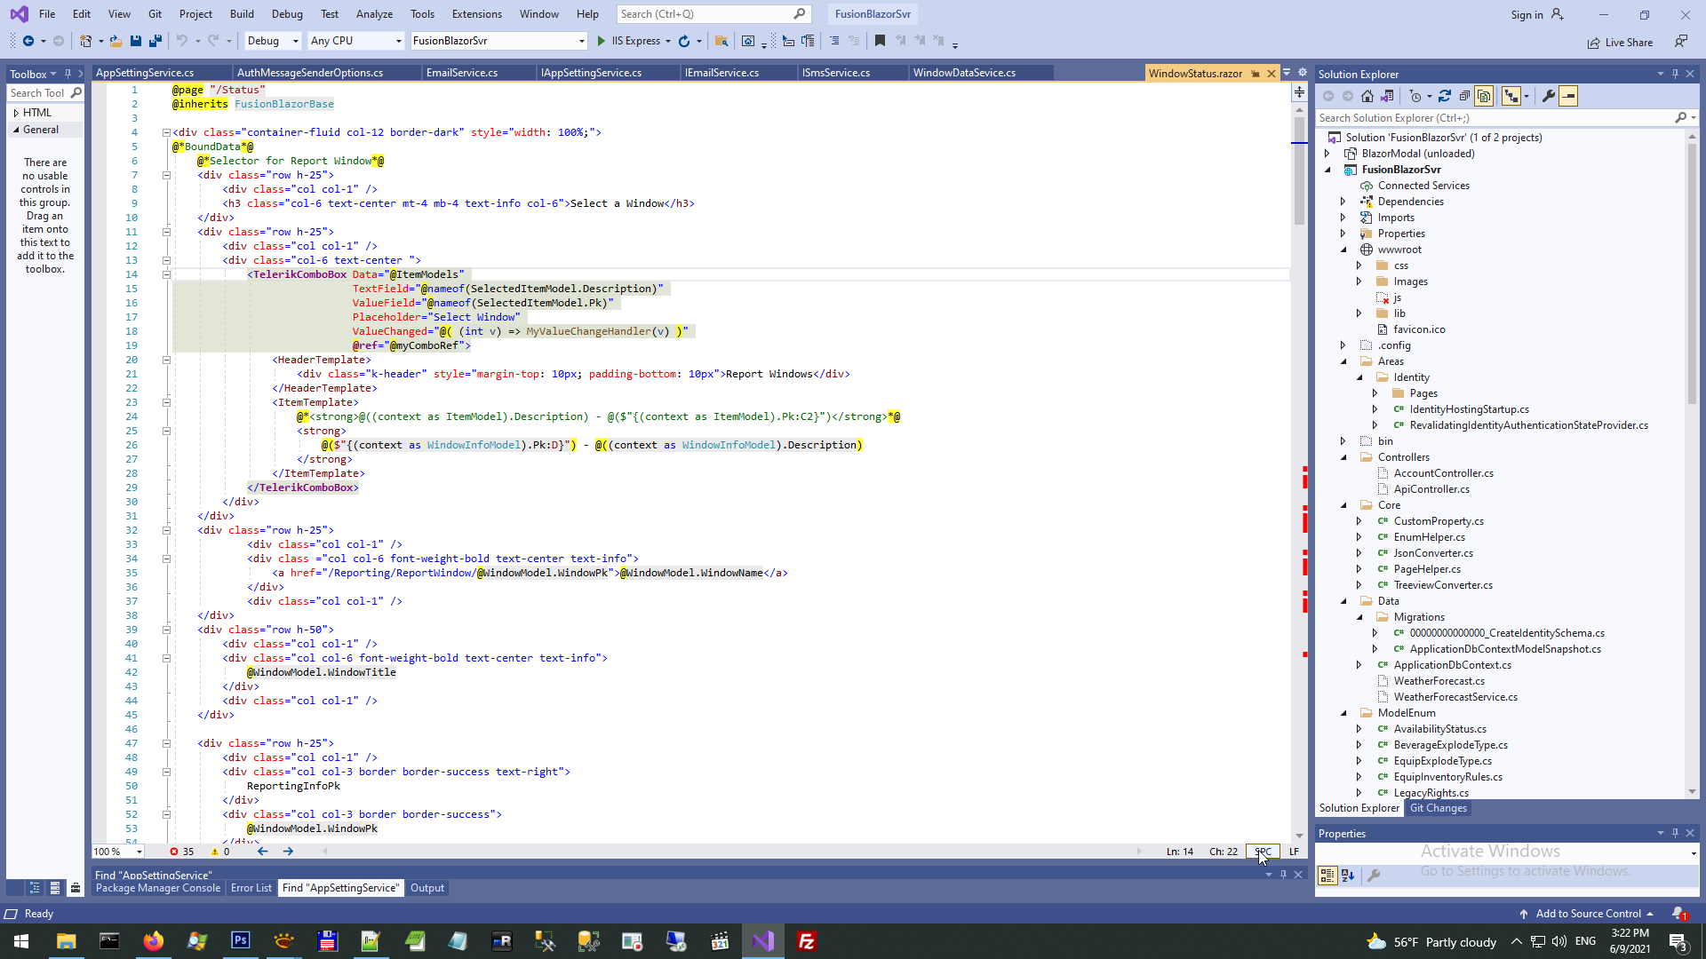
Task: Click Home icon in Solution Explorer
Action: (1367, 96)
